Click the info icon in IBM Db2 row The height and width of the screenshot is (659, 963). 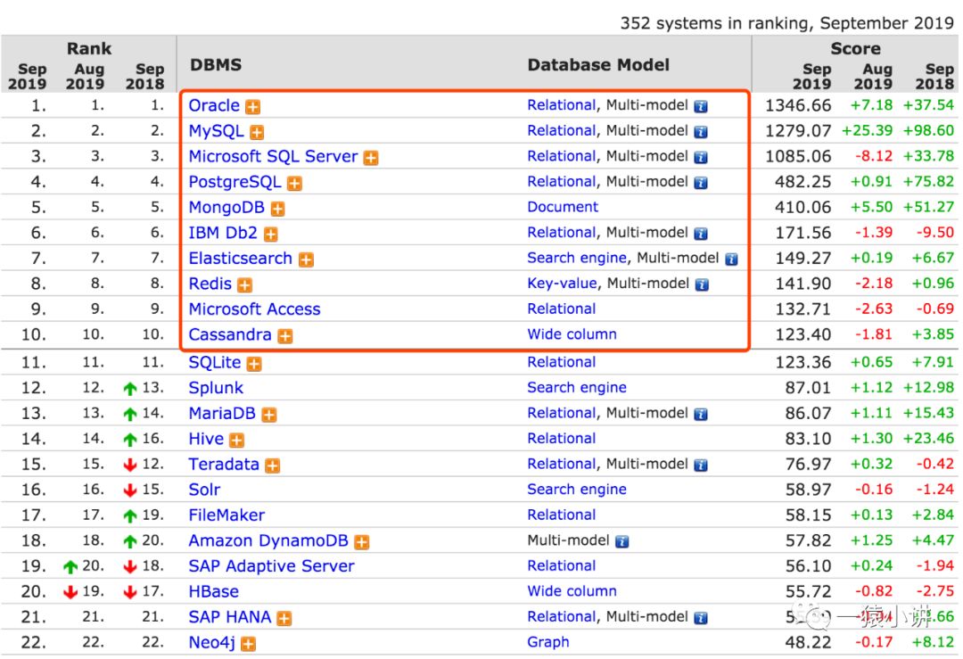click(x=701, y=234)
